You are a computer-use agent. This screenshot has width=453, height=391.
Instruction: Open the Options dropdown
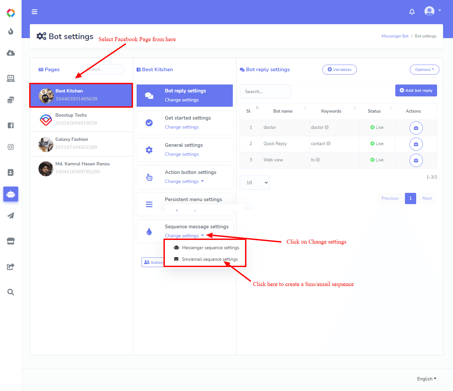tap(424, 70)
